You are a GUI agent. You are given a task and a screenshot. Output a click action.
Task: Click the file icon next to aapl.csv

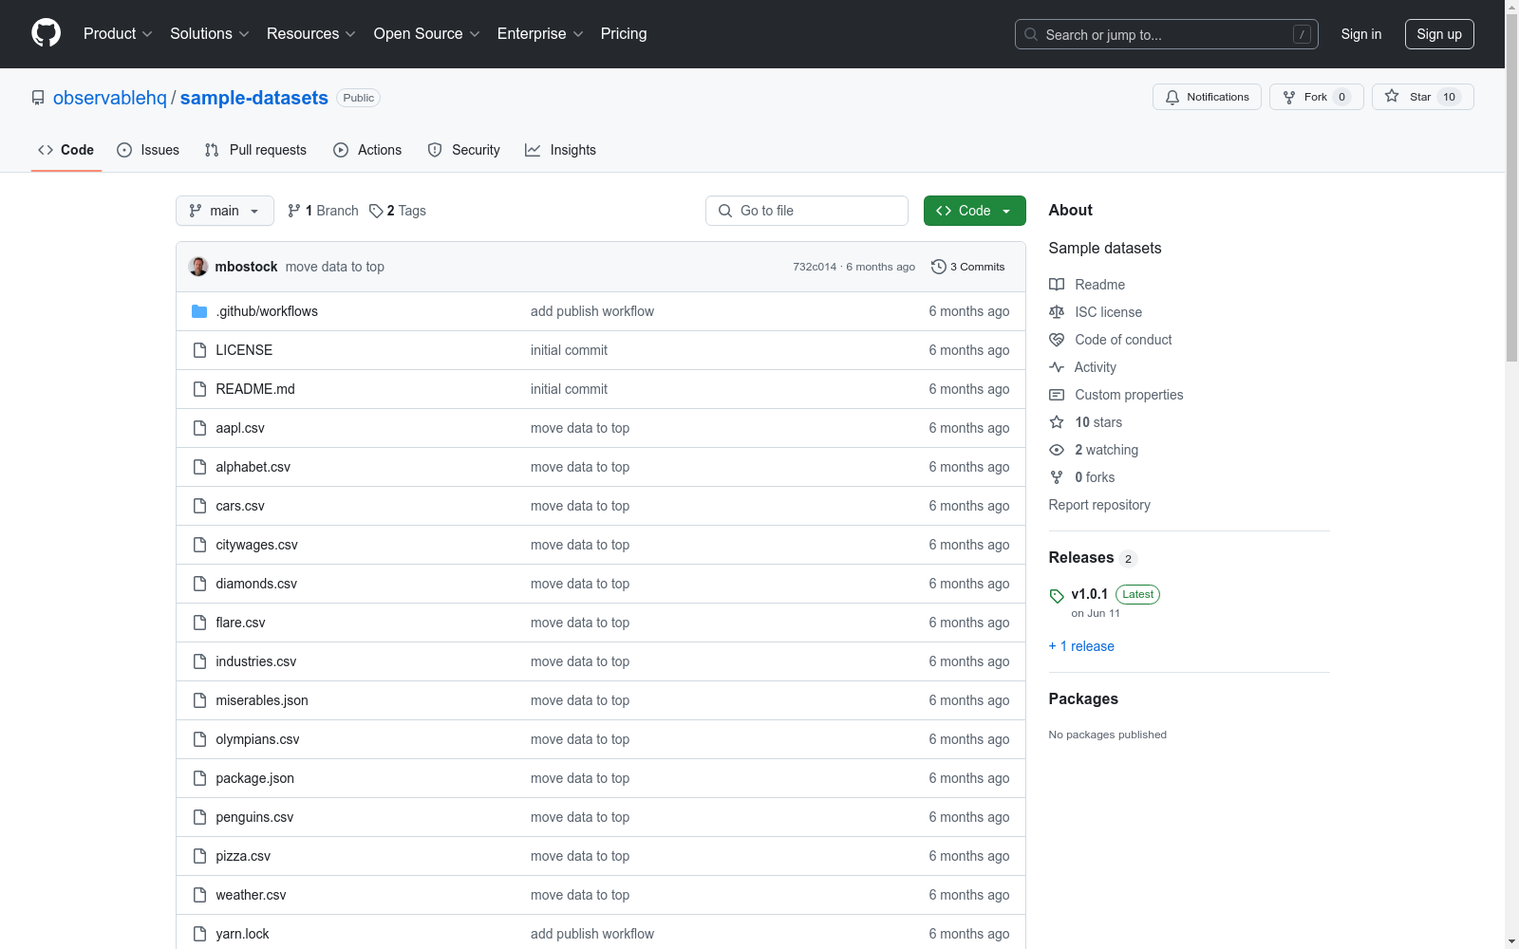coord(199,428)
